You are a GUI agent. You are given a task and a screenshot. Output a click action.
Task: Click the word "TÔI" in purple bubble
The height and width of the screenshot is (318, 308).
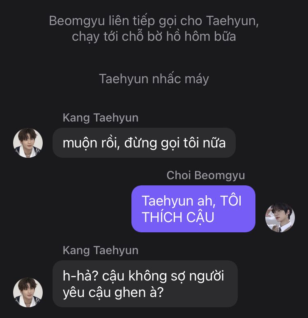pos(230,201)
